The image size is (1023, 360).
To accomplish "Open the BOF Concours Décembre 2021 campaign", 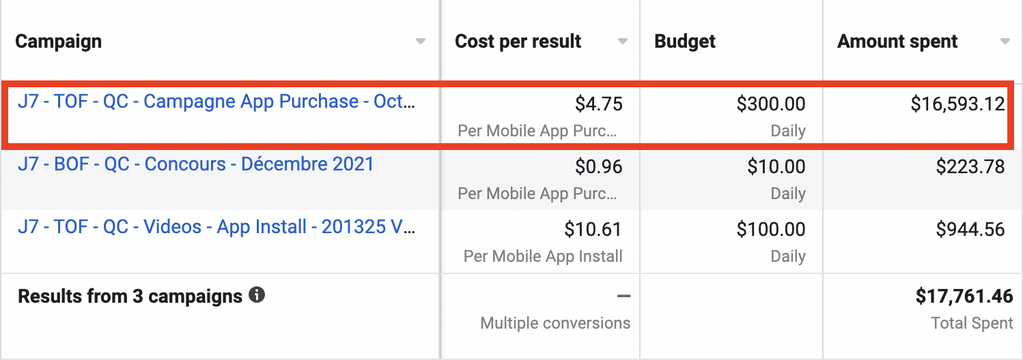I will click(196, 164).
